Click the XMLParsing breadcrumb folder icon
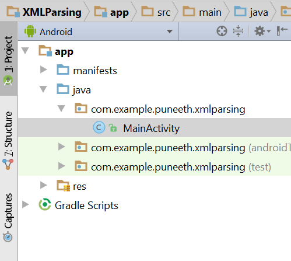 (x=13, y=12)
